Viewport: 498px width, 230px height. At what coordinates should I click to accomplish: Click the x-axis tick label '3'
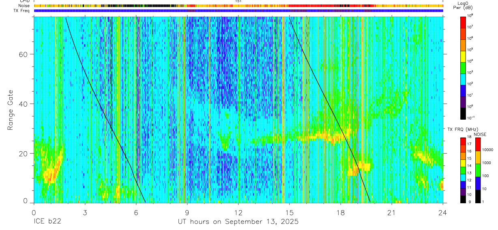(x=85, y=212)
